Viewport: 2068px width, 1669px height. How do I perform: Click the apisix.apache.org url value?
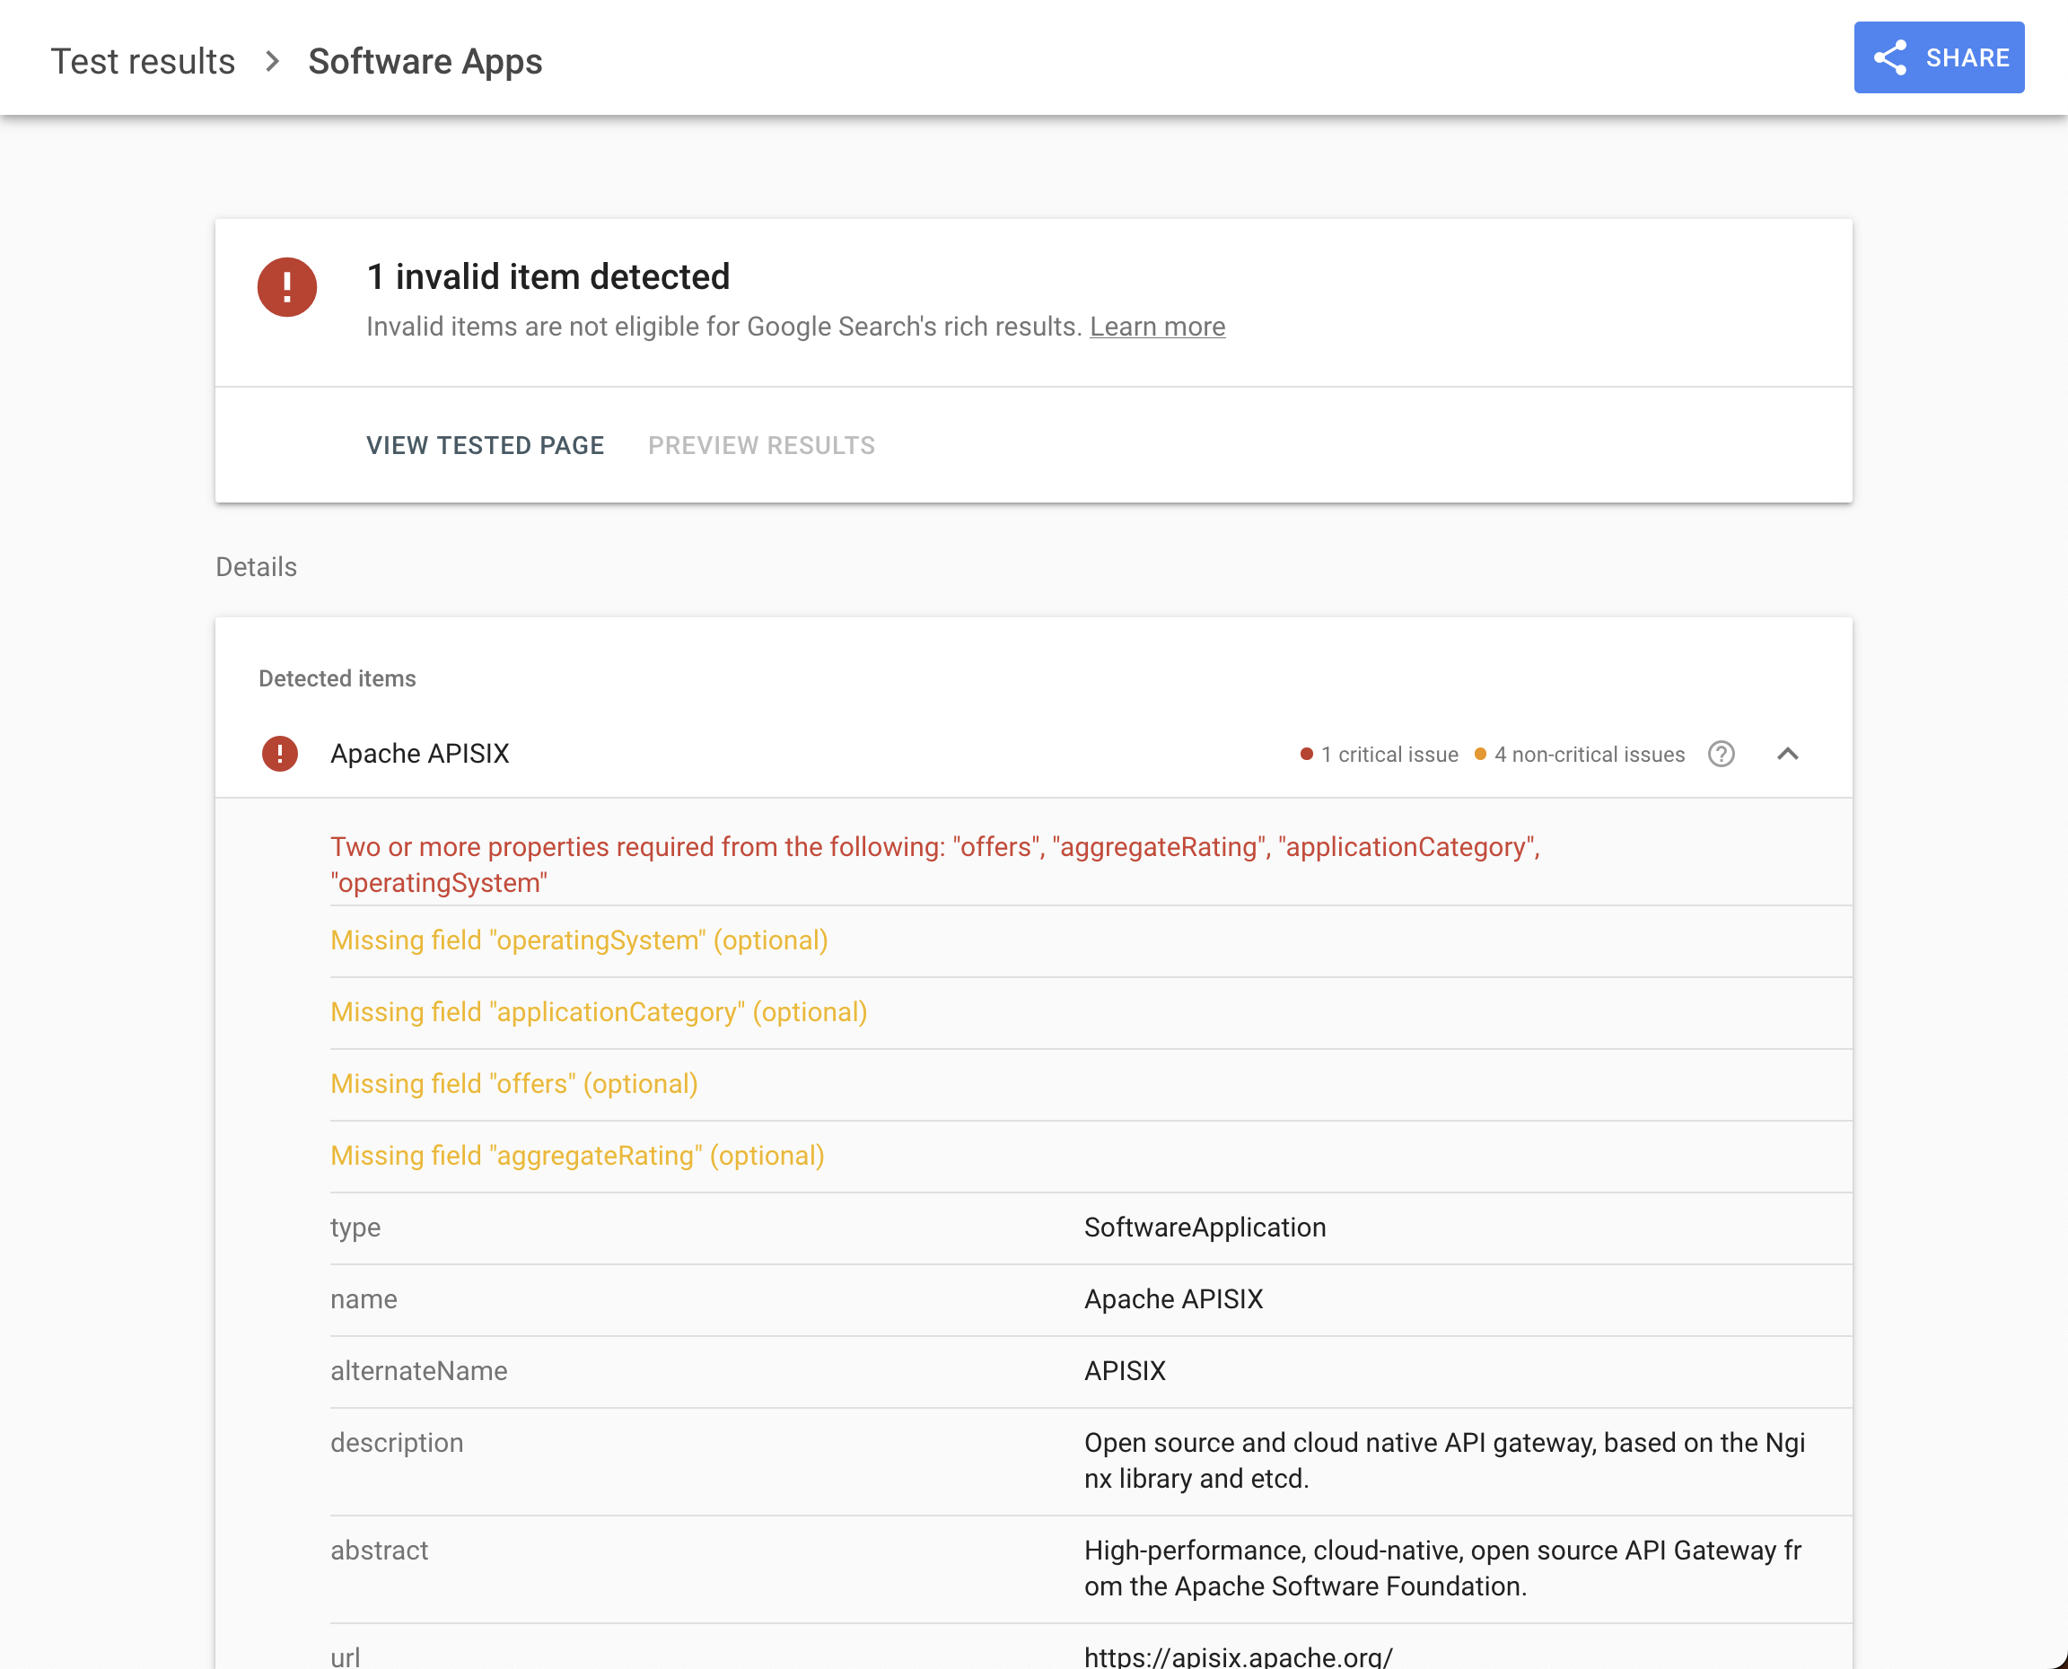coord(1238,1656)
